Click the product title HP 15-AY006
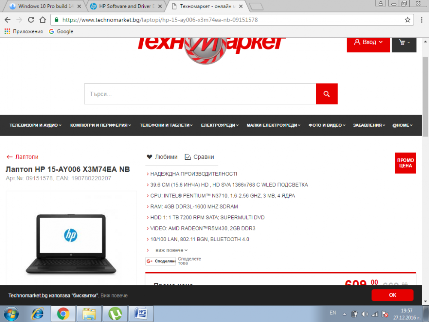This screenshot has height=322, width=429. [x=68, y=169]
